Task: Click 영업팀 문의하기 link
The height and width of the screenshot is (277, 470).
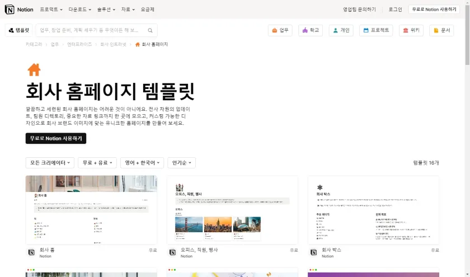Action: click(x=359, y=10)
